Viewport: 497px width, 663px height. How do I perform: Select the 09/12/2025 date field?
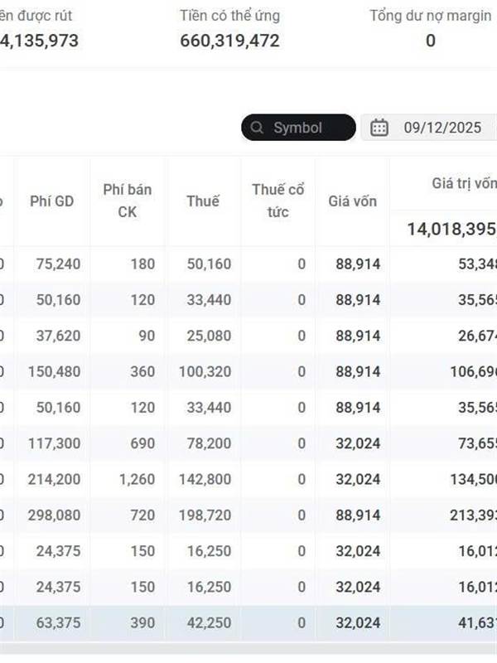(442, 128)
